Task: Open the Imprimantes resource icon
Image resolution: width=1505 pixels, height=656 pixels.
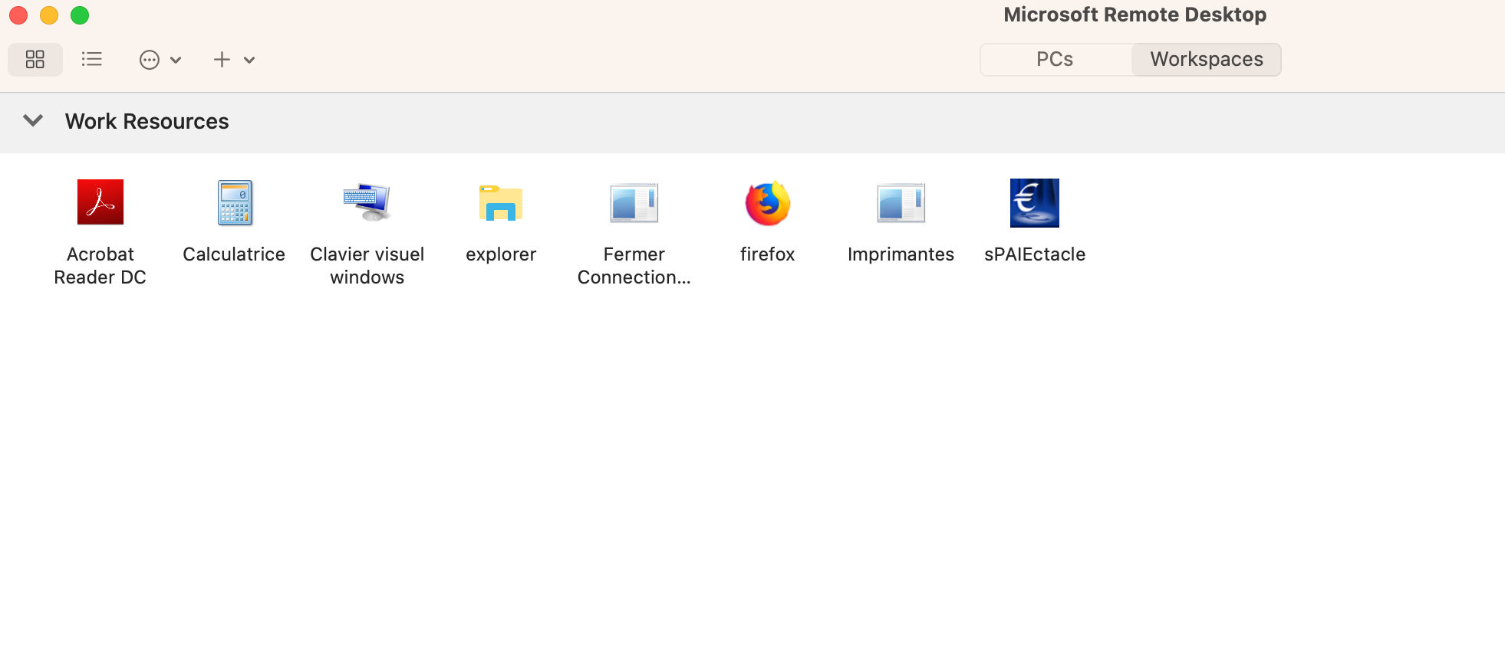Action: point(901,203)
